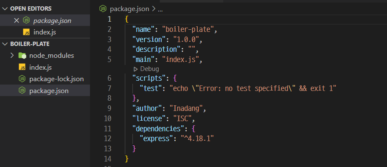Screen dimensions: 387x167
Task: Click line number 11 in gutter
Action: (x=108, y=128)
